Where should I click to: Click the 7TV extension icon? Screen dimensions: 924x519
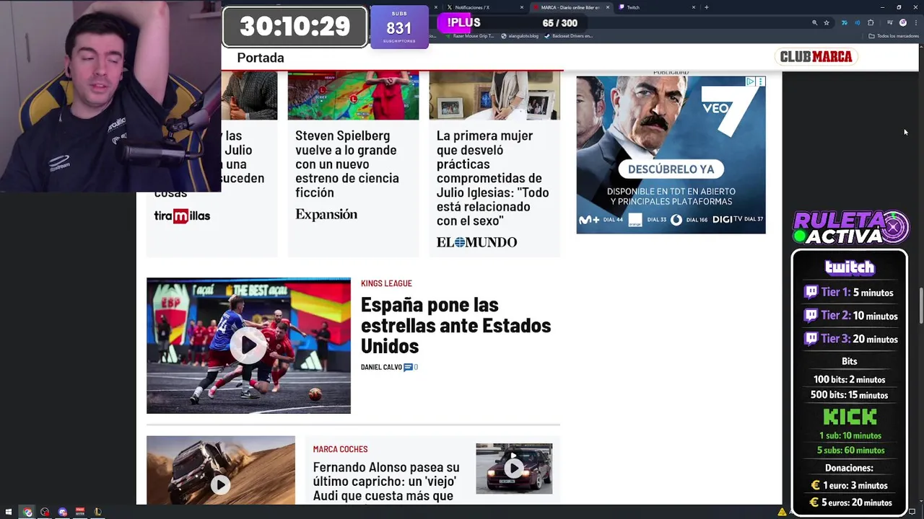point(845,23)
